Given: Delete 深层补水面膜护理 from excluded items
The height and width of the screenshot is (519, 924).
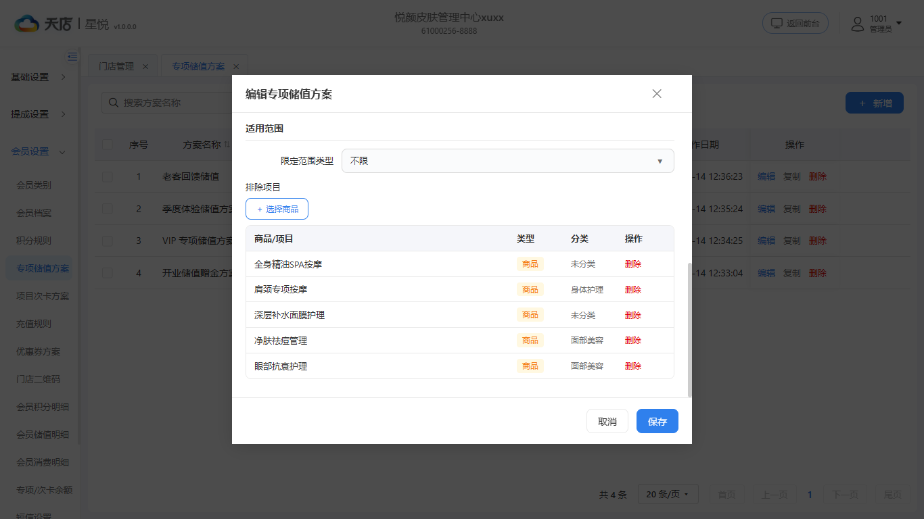Looking at the screenshot, I should (x=633, y=315).
